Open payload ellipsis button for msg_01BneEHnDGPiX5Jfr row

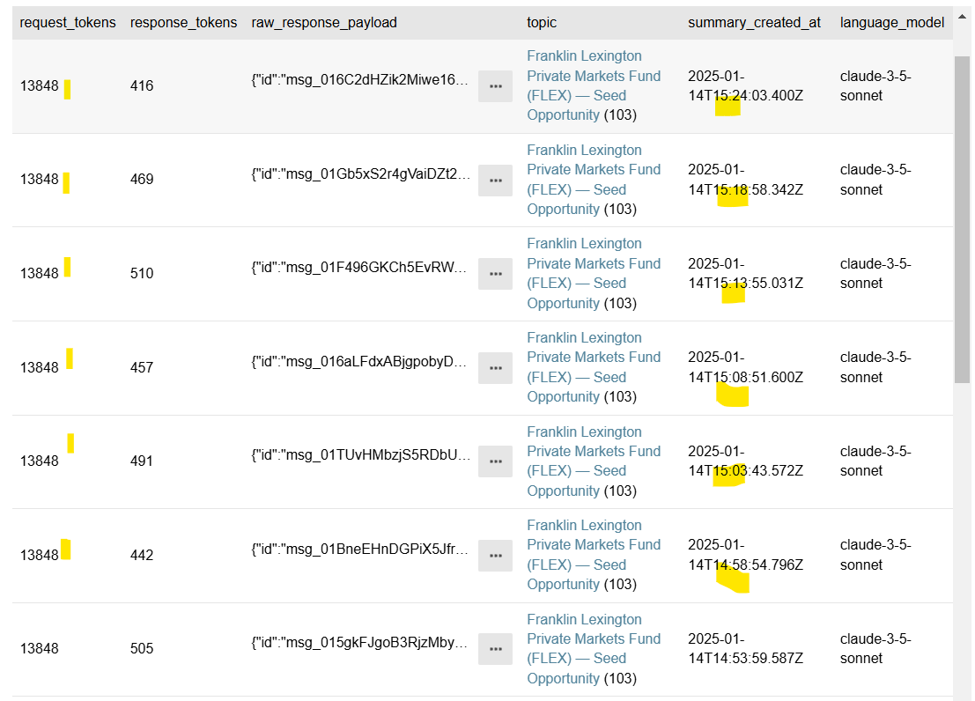tap(495, 556)
